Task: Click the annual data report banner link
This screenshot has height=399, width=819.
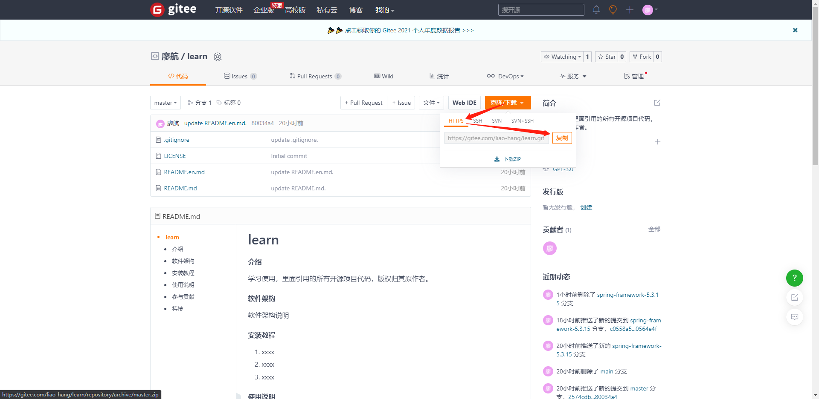Action: coord(409,30)
